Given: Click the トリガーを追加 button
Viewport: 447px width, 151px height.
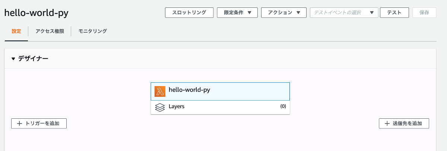Looking at the screenshot, I should tap(39, 124).
